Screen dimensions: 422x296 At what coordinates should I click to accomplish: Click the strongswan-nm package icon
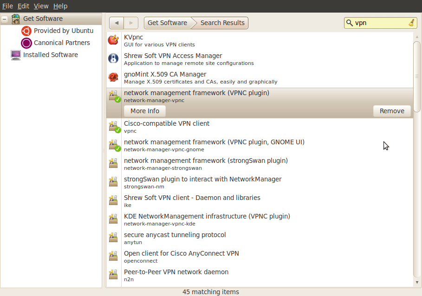tap(113, 182)
